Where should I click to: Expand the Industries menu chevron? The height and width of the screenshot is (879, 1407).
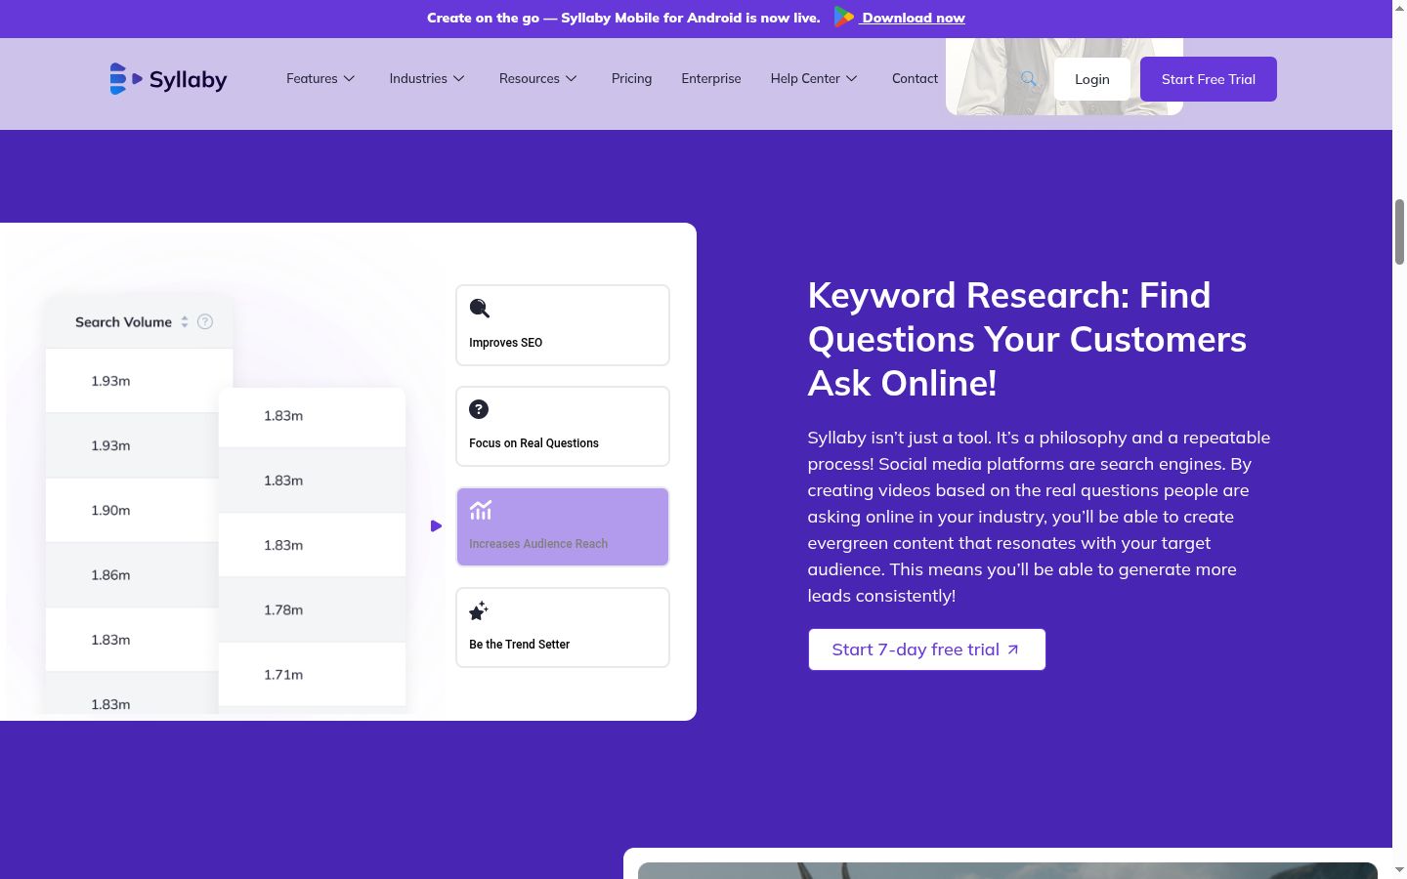pyautogui.click(x=459, y=78)
